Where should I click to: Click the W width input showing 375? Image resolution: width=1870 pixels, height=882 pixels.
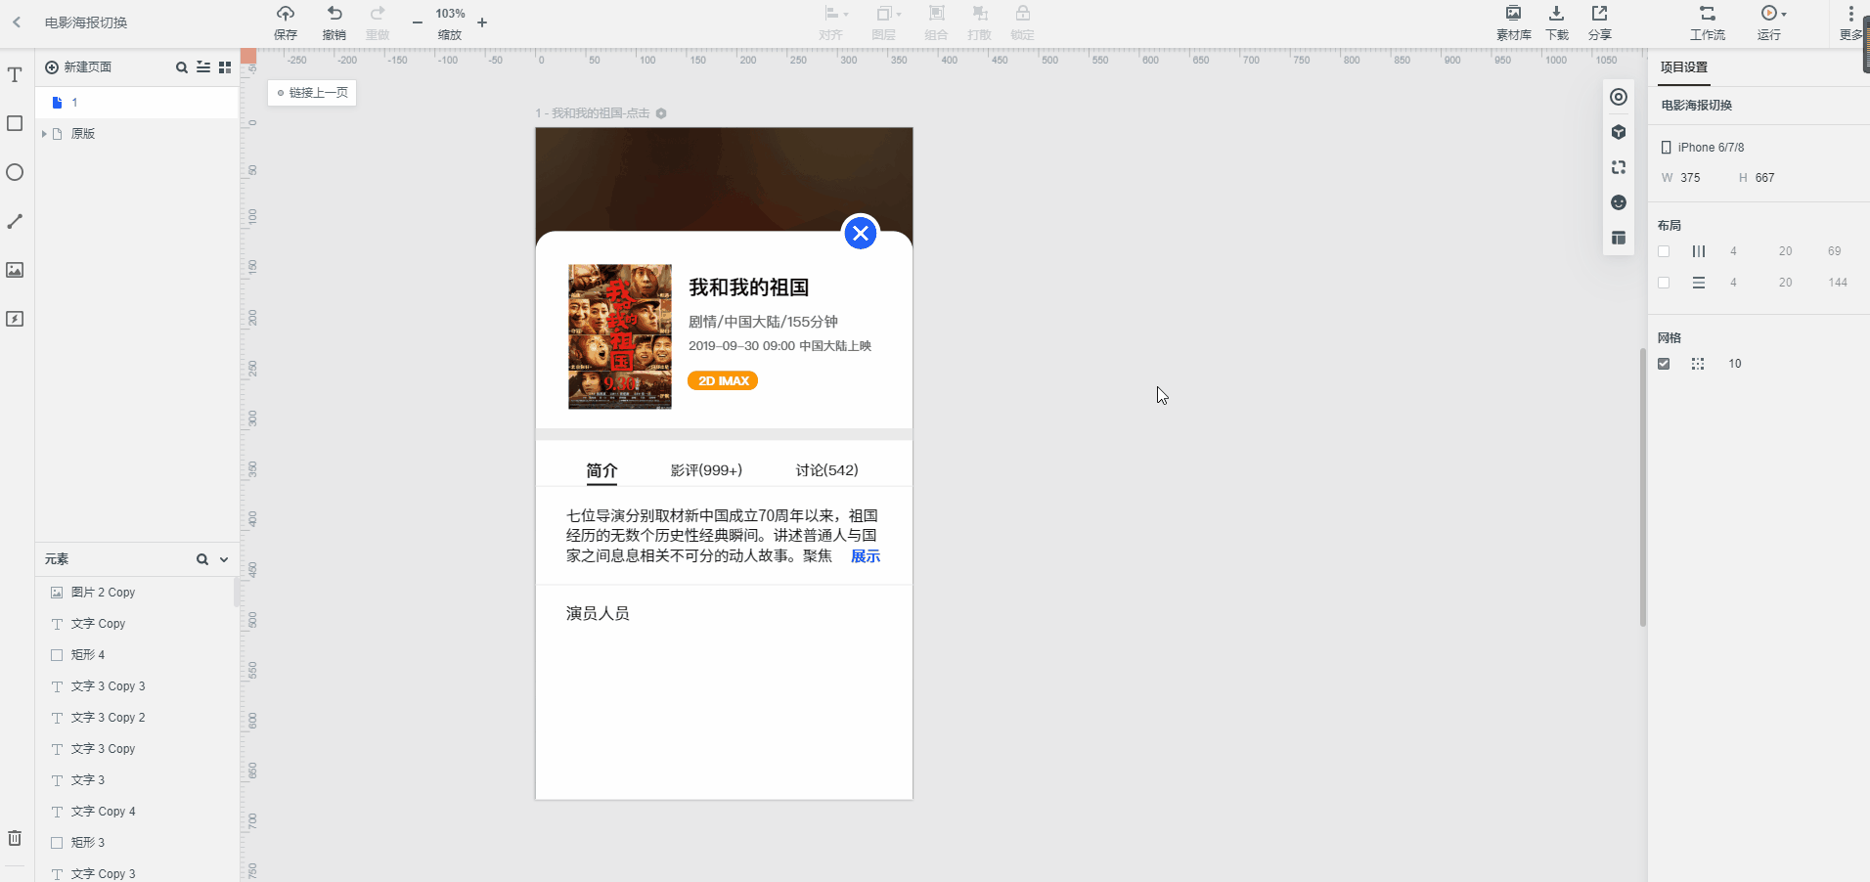pos(1694,178)
